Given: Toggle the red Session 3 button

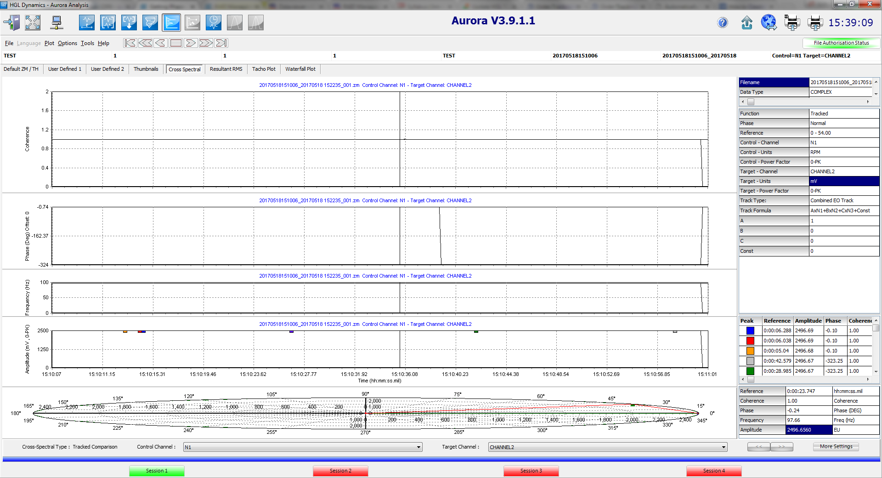Looking at the screenshot, I should (531, 471).
